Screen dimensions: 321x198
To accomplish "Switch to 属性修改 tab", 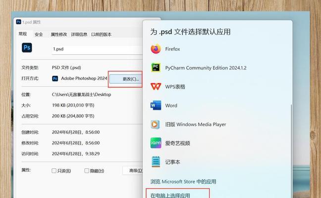I will tap(59, 34).
